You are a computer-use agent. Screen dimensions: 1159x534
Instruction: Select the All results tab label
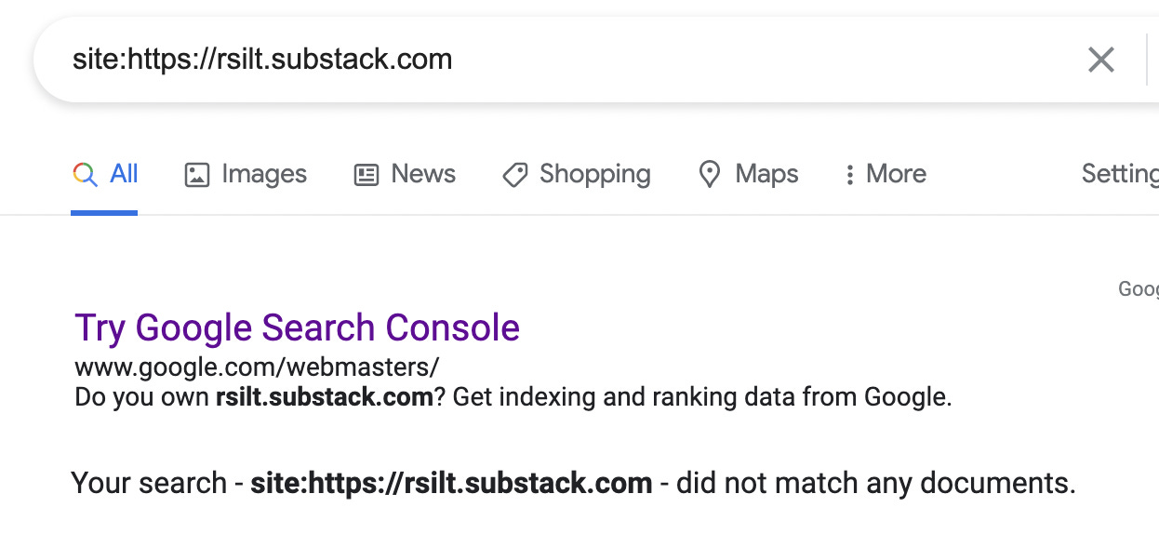pyautogui.click(x=124, y=174)
